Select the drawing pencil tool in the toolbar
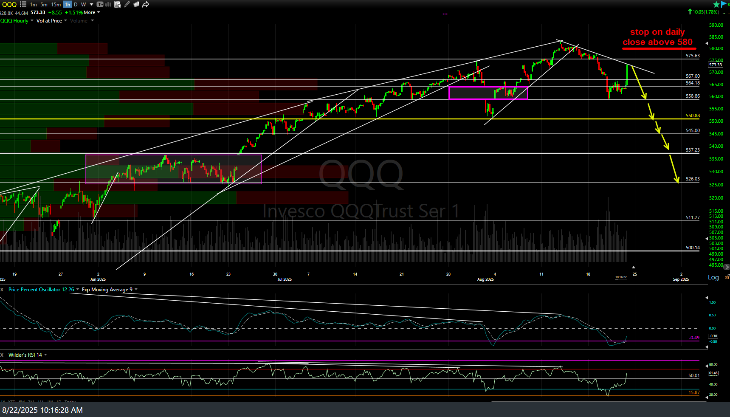730x417 pixels. pyautogui.click(x=127, y=4)
